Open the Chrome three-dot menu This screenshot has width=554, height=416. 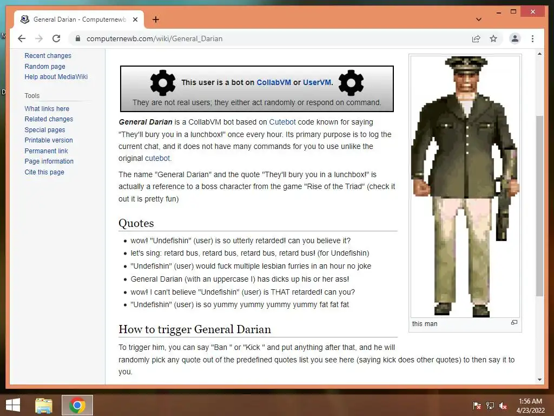(532, 38)
